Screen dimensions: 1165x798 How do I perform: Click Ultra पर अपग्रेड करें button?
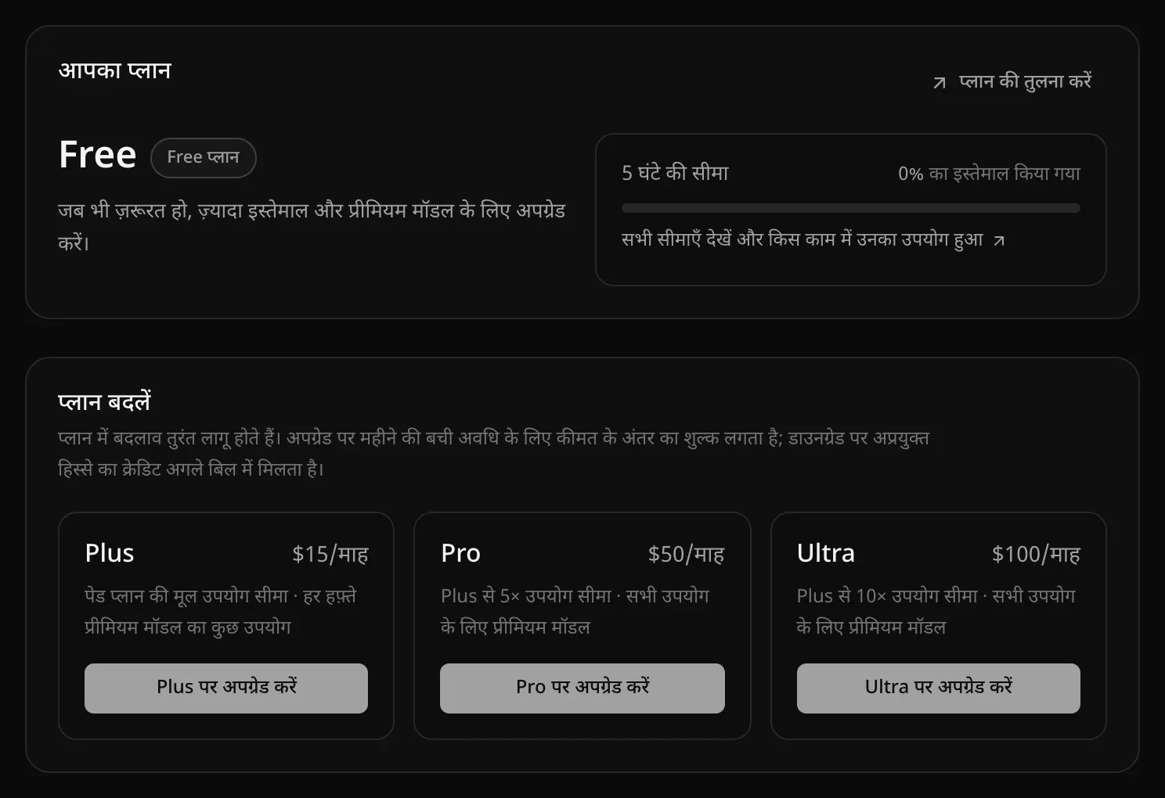point(939,688)
